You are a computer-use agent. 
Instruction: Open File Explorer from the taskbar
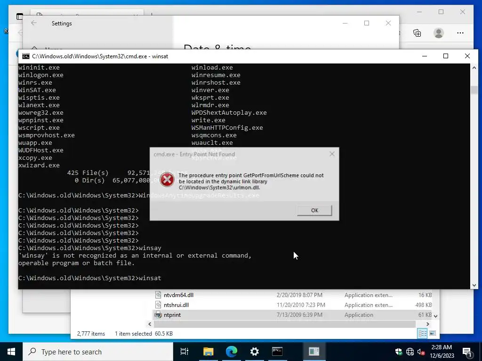pyautogui.click(x=209, y=352)
